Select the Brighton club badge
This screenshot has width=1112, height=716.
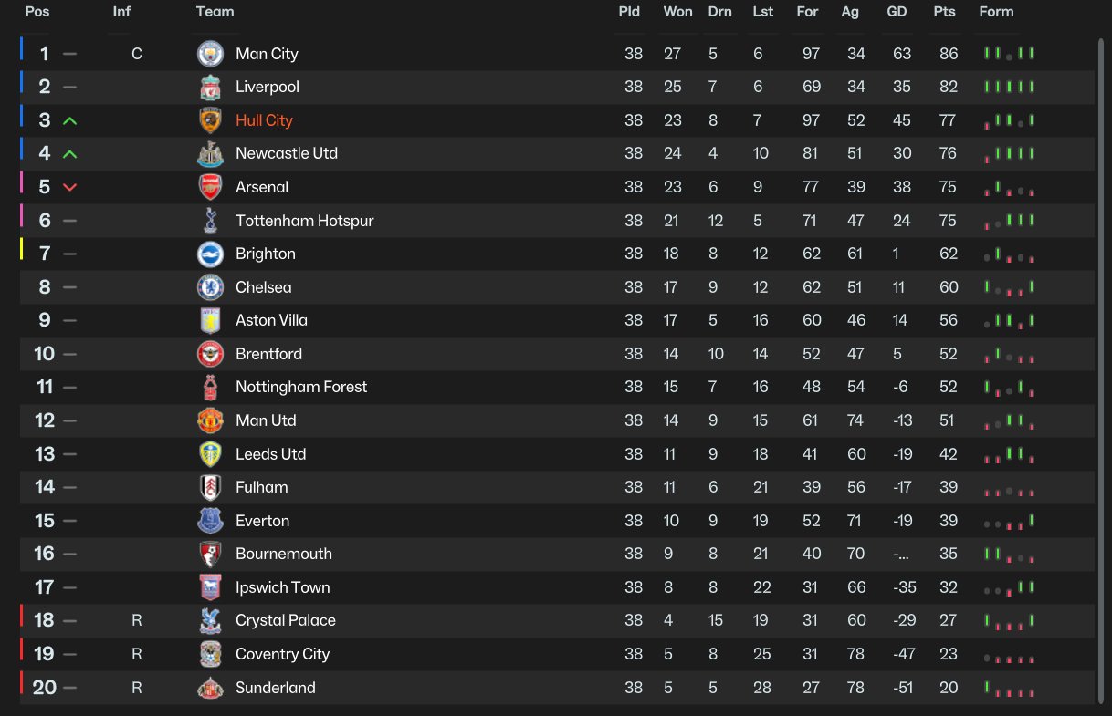210,254
